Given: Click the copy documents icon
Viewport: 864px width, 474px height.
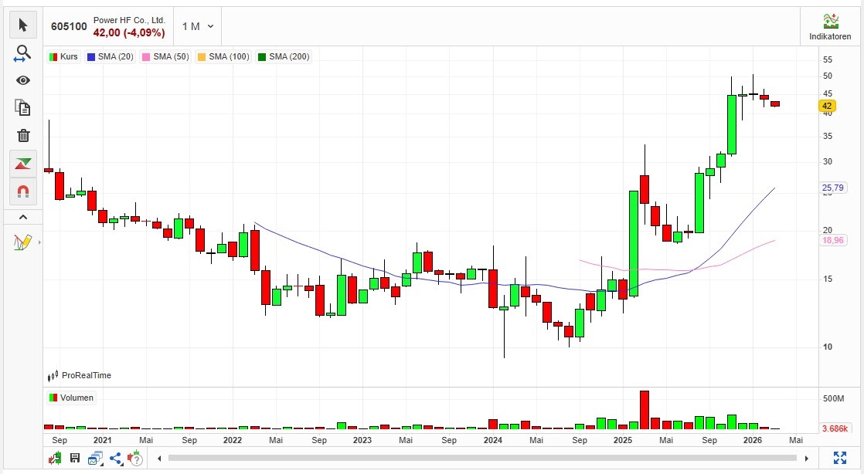Looking at the screenshot, I should click(x=22, y=108).
